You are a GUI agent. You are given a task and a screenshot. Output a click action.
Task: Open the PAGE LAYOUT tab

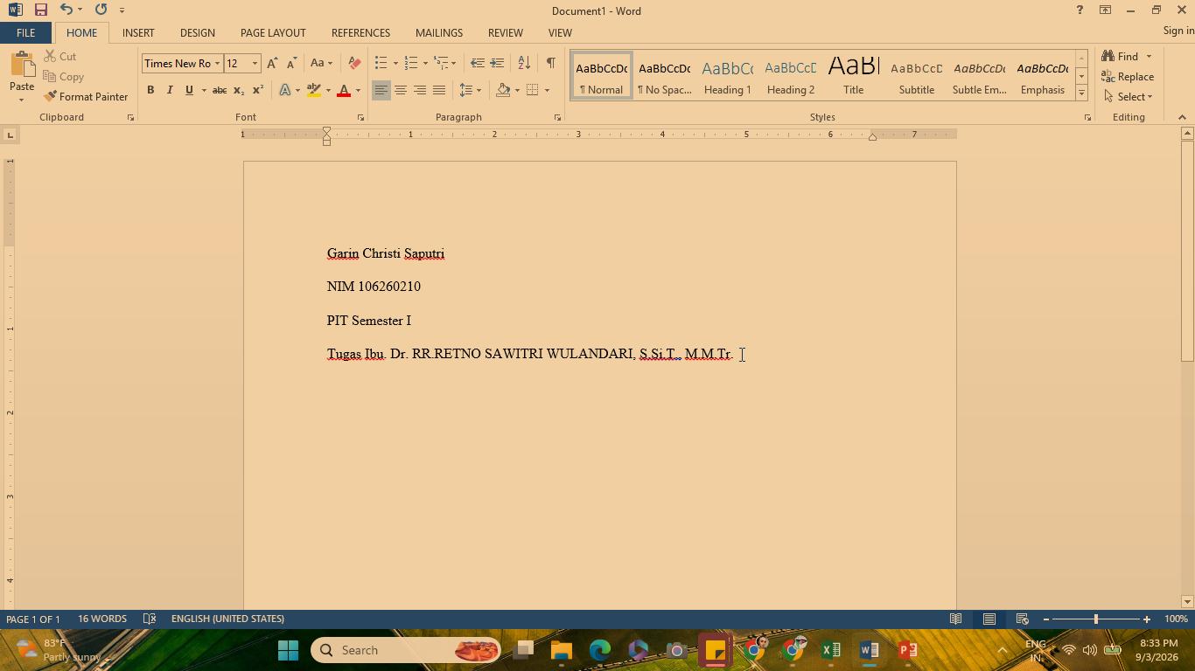273,33
